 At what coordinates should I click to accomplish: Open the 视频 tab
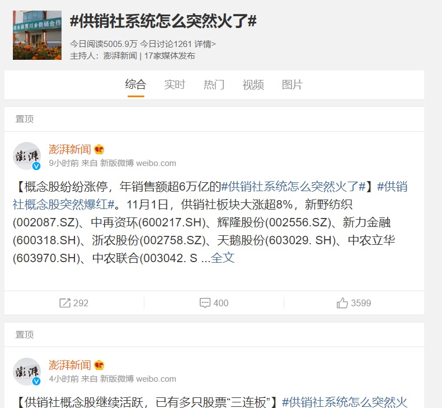click(253, 84)
